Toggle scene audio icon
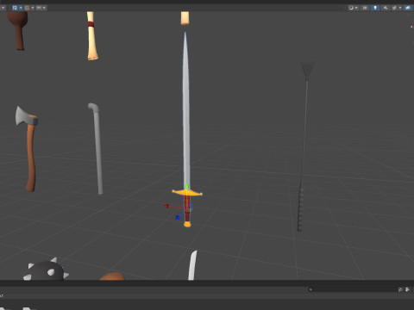414x310 pixels. (x=386, y=8)
